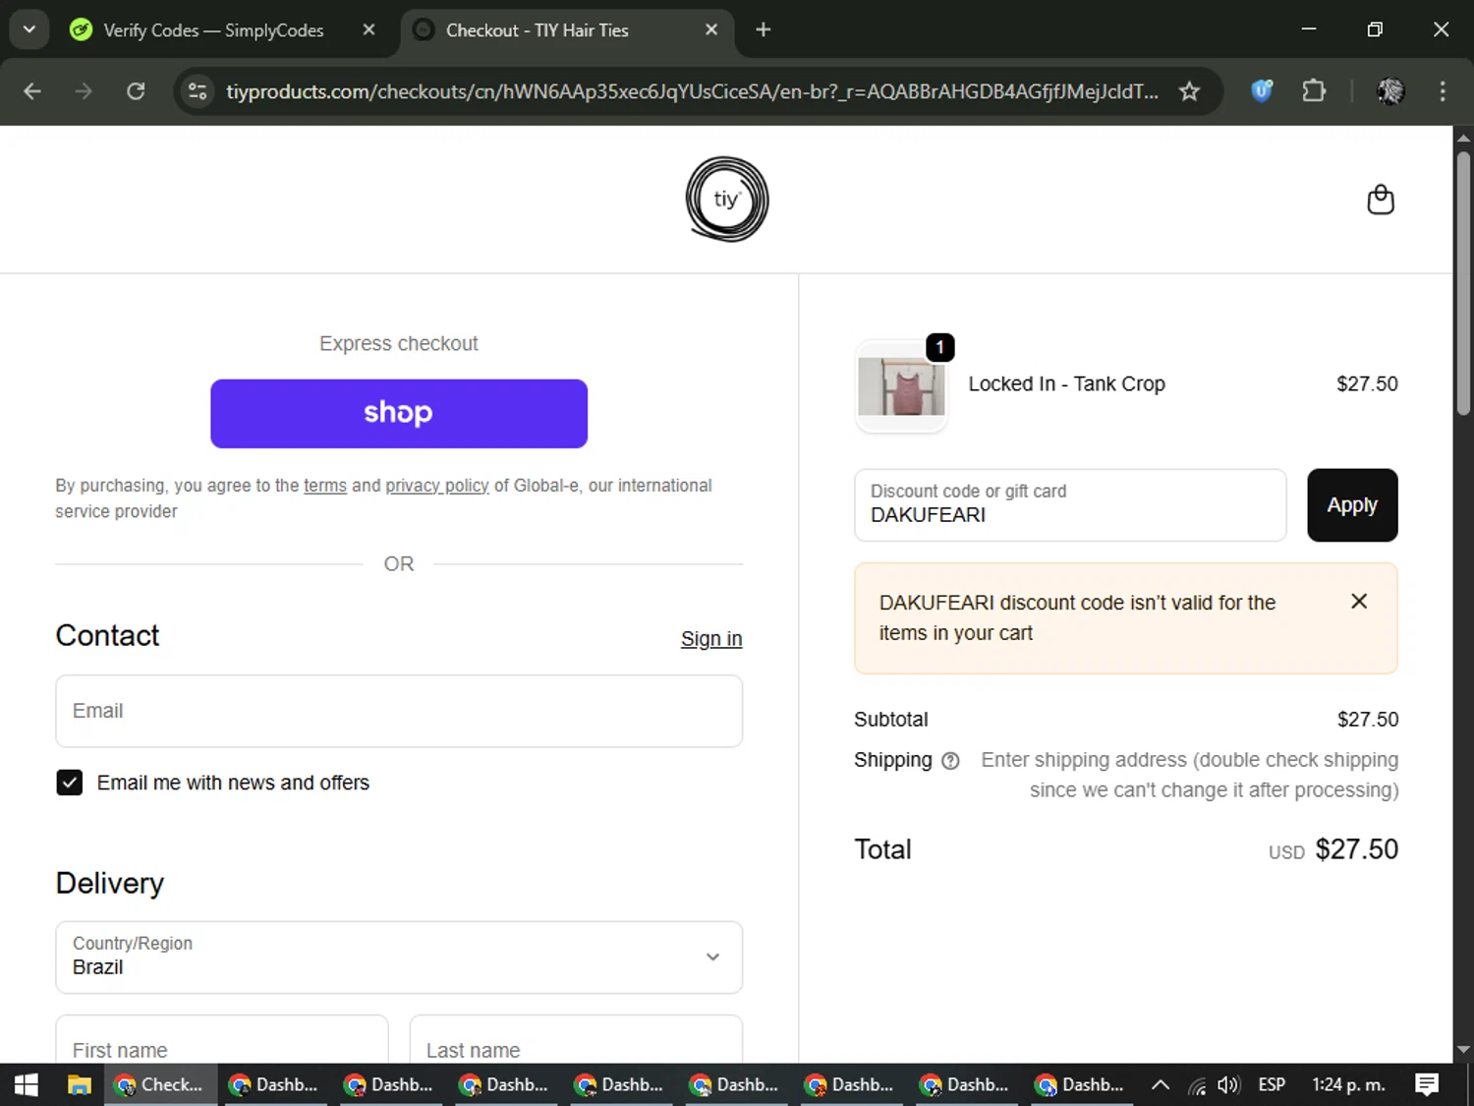Open the browser Extensions puzzle icon
Image resolution: width=1474 pixels, height=1106 pixels.
coord(1314,91)
